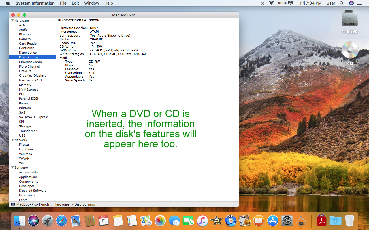Select SATA/SATA Express in the sidebar

(34, 117)
